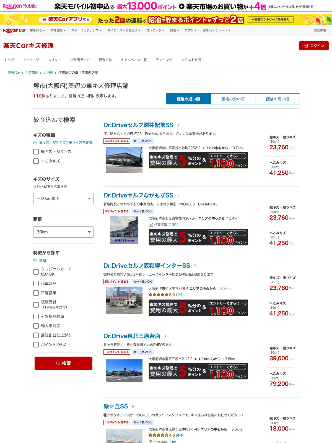The image size is (332, 443).
Task: Open the キズのサイズ ～20cm以下 dropdown
Action: tap(63, 199)
